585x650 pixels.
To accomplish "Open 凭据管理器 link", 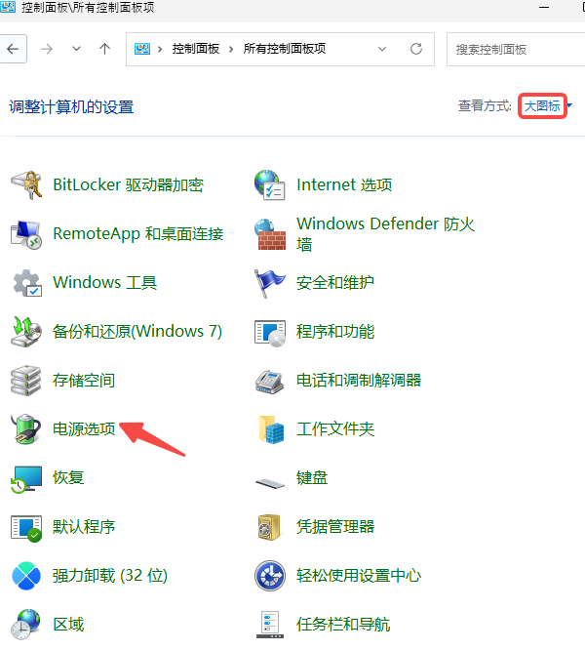I will (x=335, y=527).
